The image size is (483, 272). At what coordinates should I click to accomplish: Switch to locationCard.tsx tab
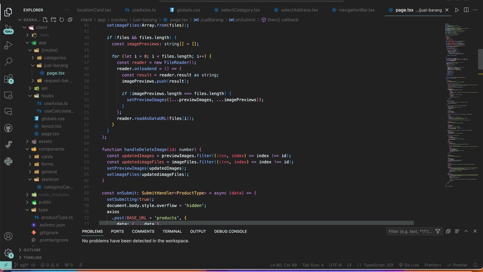tap(94, 10)
